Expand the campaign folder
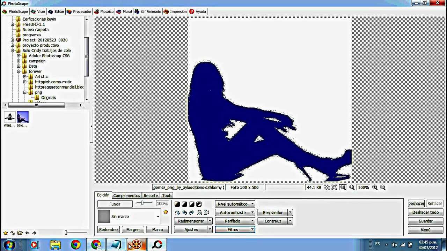 (x=19, y=61)
